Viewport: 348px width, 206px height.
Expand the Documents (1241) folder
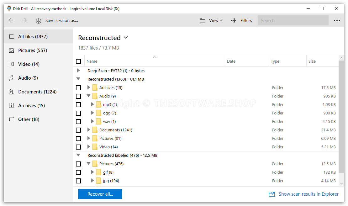pos(89,130)
